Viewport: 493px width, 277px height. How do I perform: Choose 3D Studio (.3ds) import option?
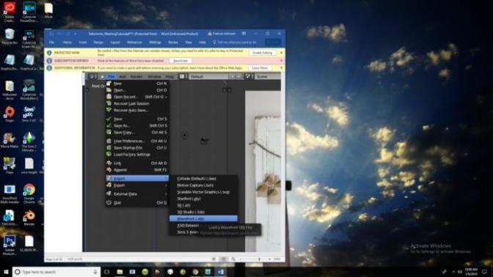coord(203,212)
